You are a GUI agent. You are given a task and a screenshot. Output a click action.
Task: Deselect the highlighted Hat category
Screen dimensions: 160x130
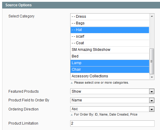click(110, 30)
